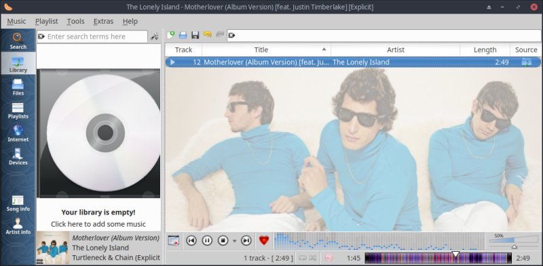Image resolution: width=543 pixels, height=266 pixels.
Task: Sort playlist by Track column
Action: coord(183,49)
